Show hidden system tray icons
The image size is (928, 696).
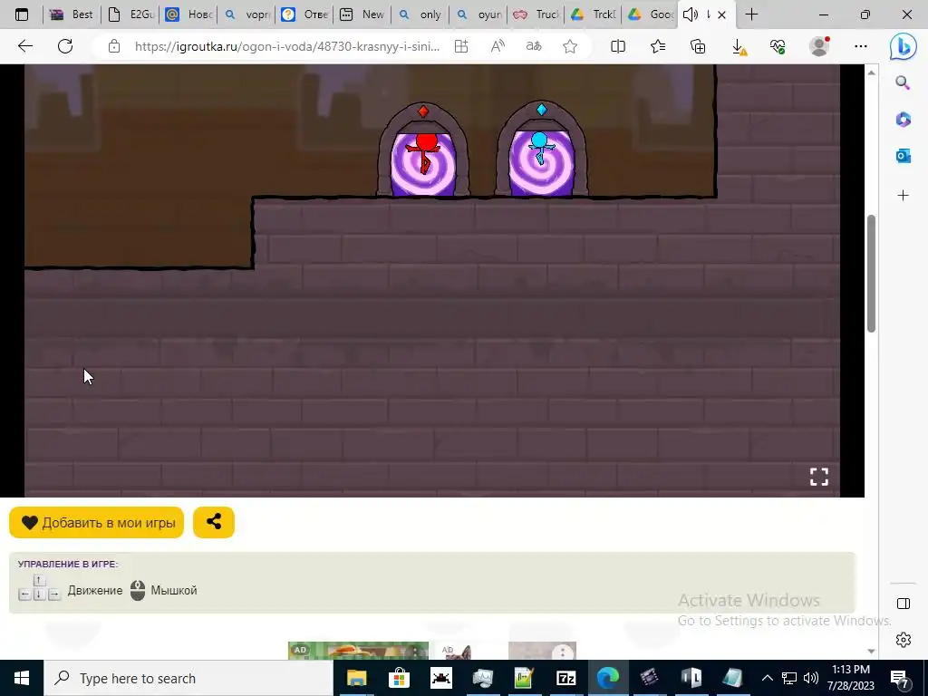tap(767, 678)
